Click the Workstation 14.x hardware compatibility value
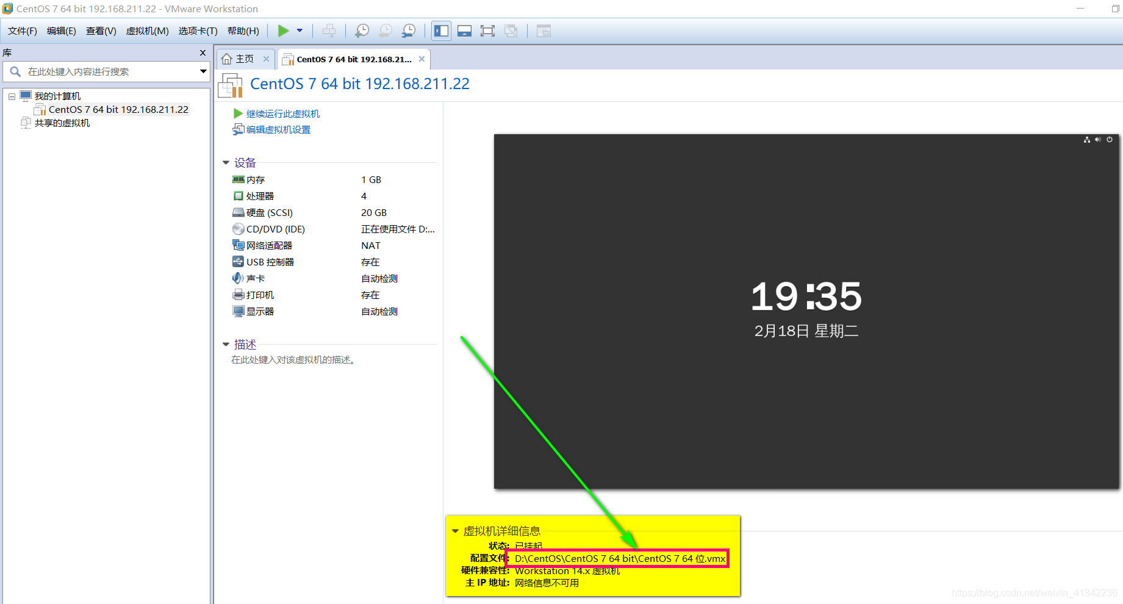 [x=567, y=570]
